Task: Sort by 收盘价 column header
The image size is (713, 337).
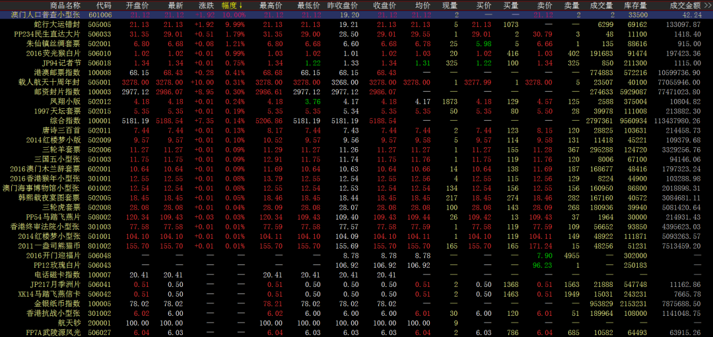Action: tap(384, 5)
